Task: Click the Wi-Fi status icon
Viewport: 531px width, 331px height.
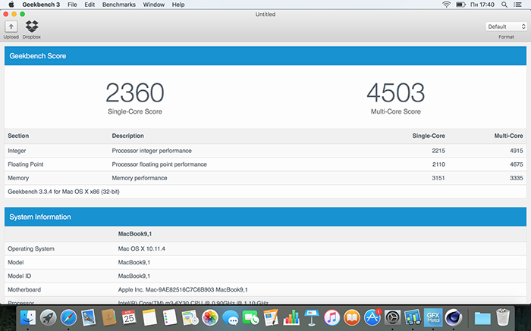Action: 446,5
